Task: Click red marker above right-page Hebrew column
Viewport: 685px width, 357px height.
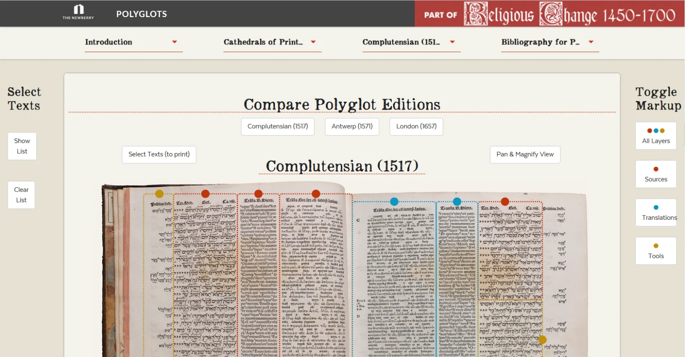Action: click(505, 201)
